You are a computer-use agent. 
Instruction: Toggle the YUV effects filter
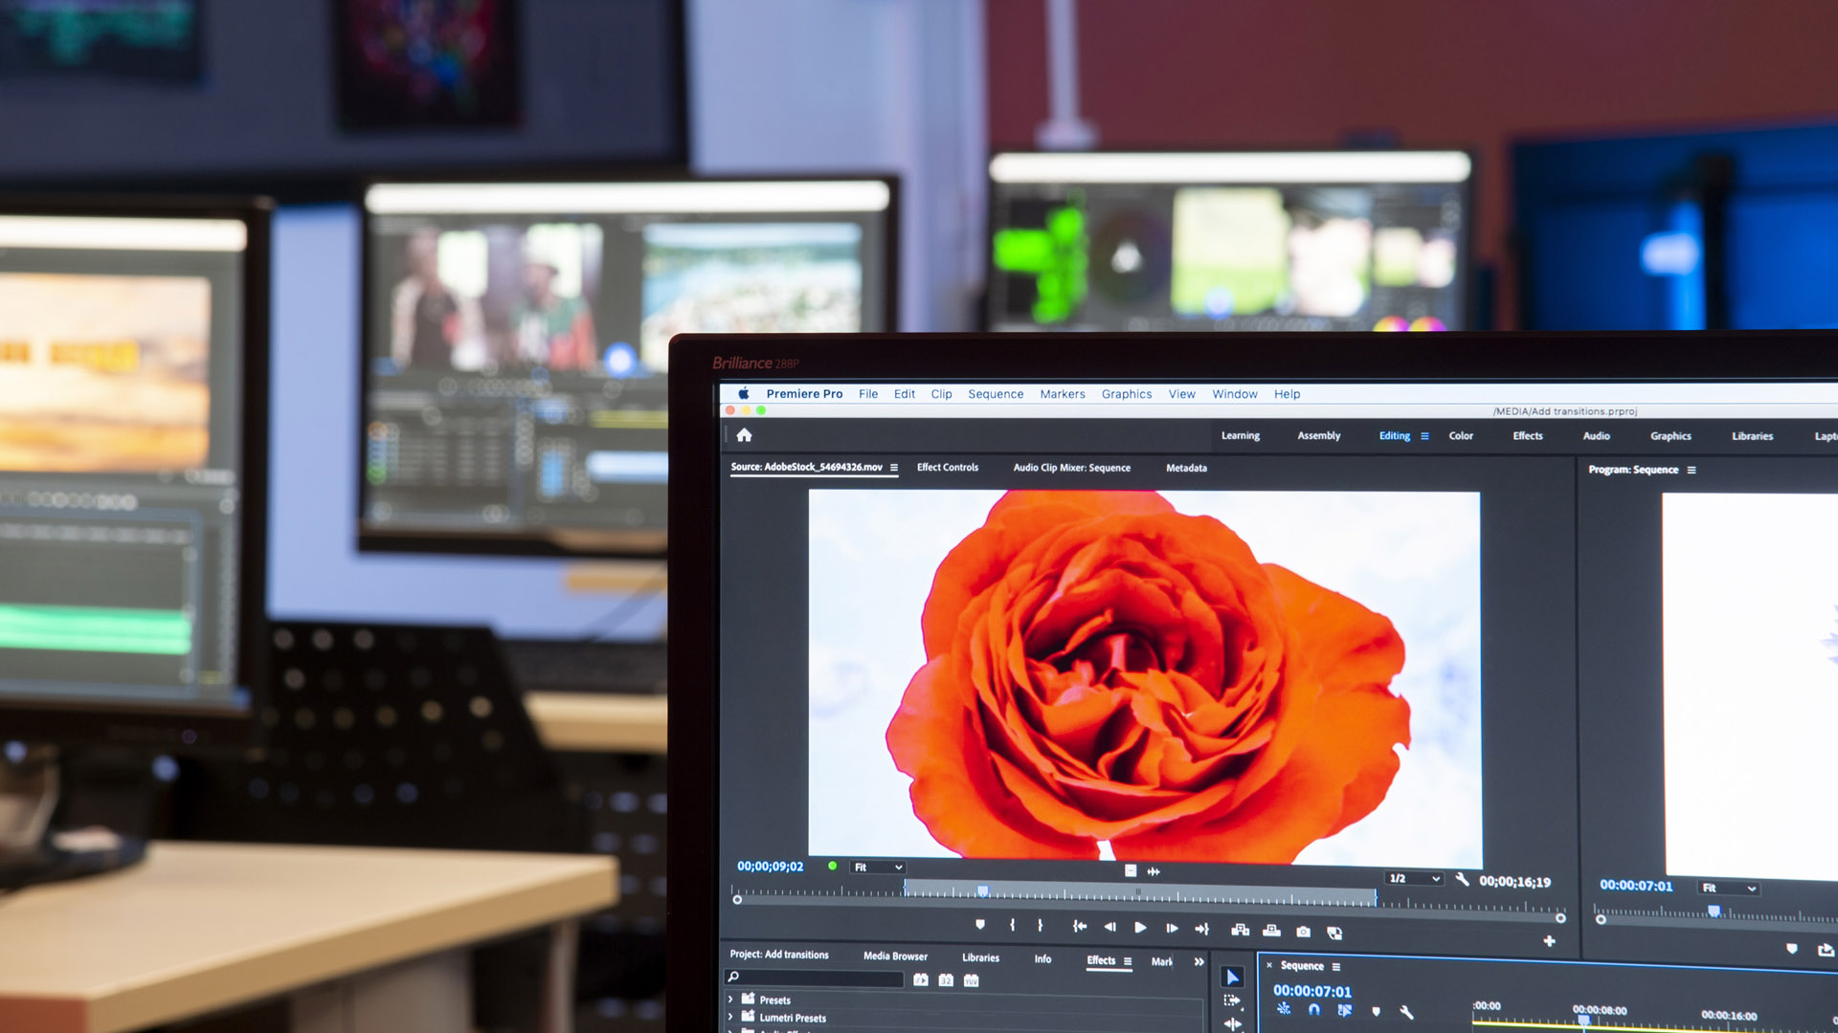coord(971,980)
